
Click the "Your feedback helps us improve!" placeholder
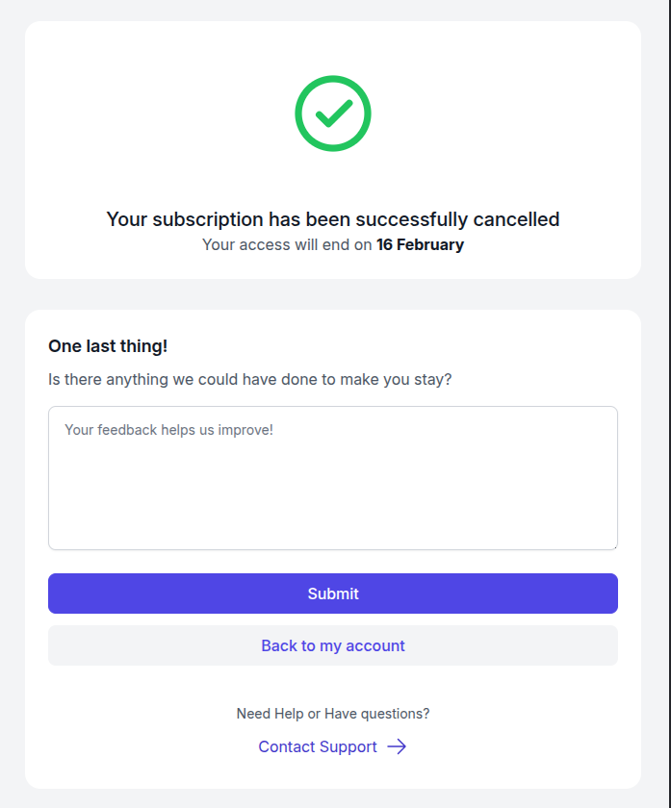169,430
